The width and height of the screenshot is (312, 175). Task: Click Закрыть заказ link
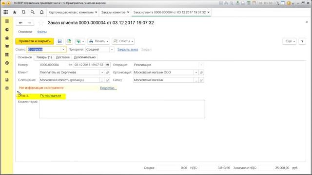tap(128, 50)
